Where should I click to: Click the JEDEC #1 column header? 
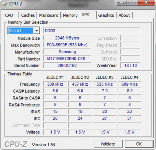click(x=55, y=77)
